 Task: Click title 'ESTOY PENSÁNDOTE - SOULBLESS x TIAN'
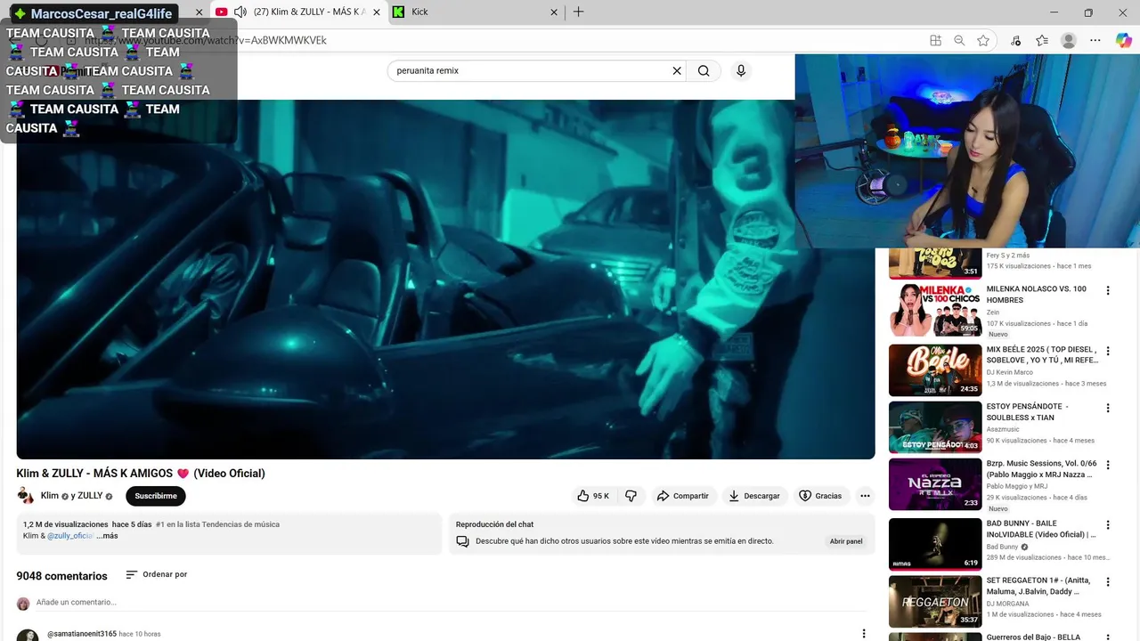(x=1028, y=412)
